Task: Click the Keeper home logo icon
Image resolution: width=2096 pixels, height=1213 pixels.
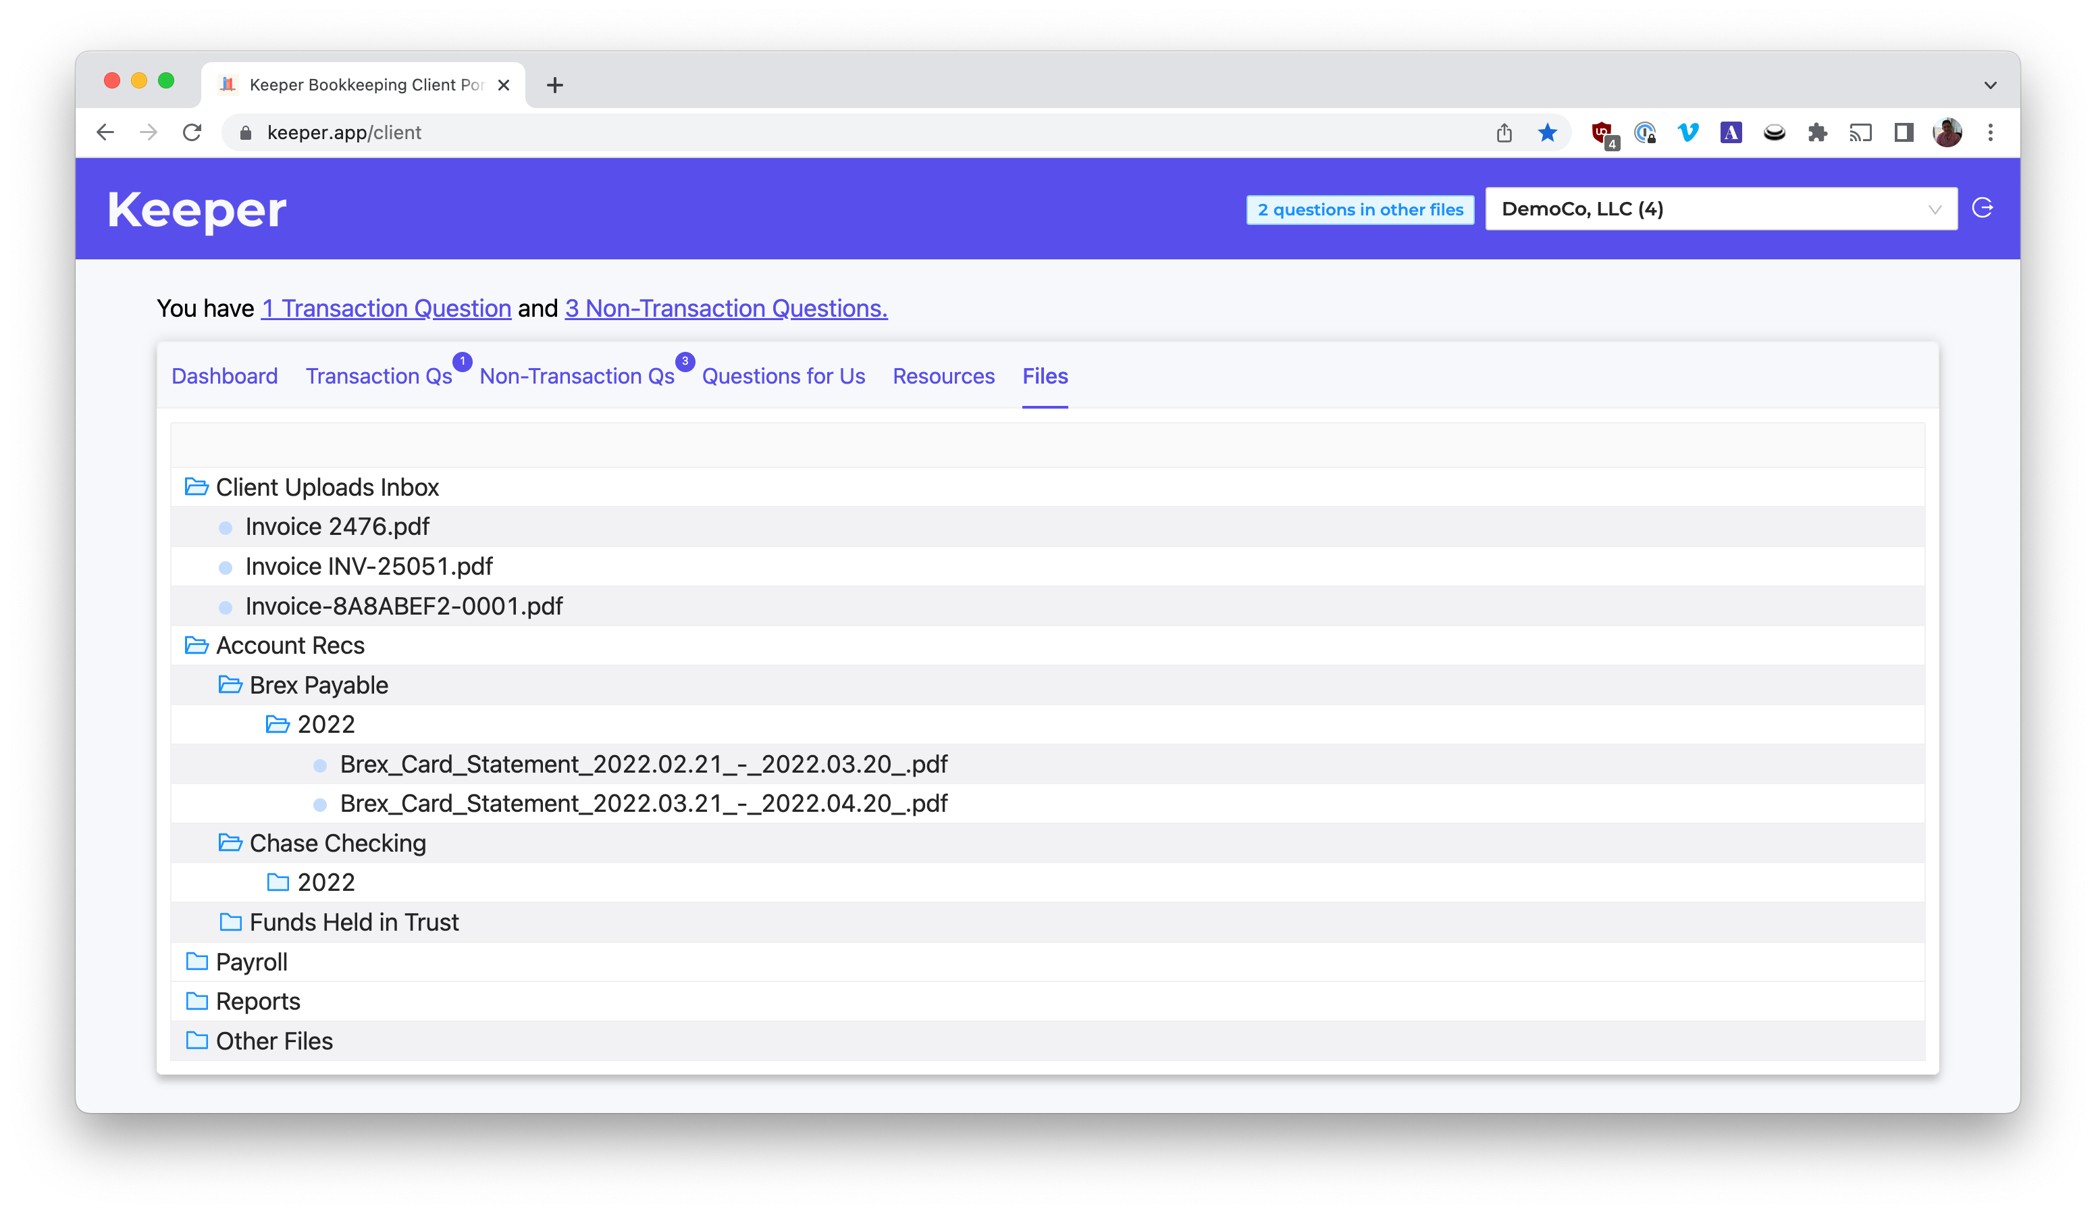Action: pos(198,209)
